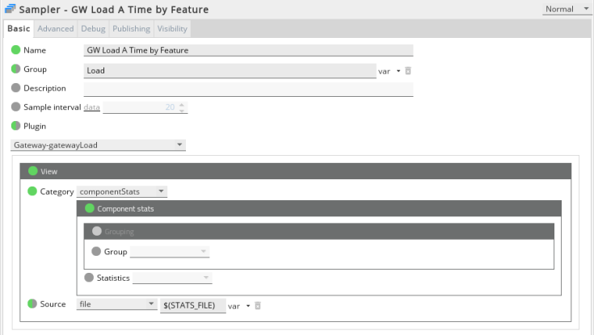The width and height of the screenshot is (594, 335).
Task: Click the green dot beside Plugin
Action: pyautogui.click(x=16, y=126)
